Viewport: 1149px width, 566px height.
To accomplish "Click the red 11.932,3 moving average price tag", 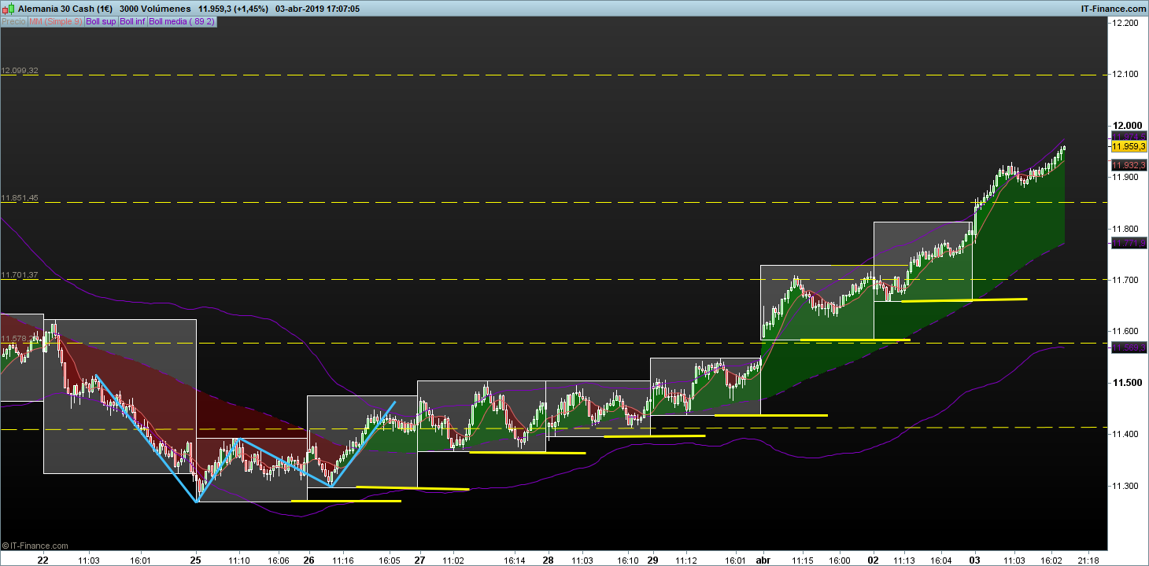I will [1129, 165].
